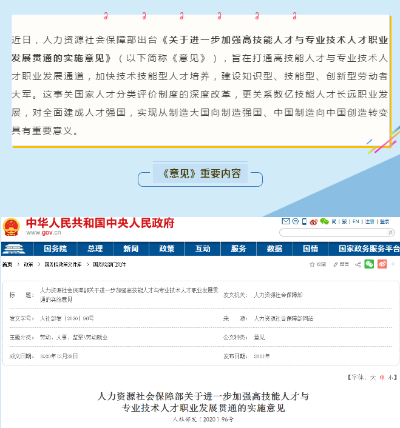Image resolution: width=400 pixels, height=428 pixels.
Task: Click the share icon beside 留言
Action: coord(358,264)
